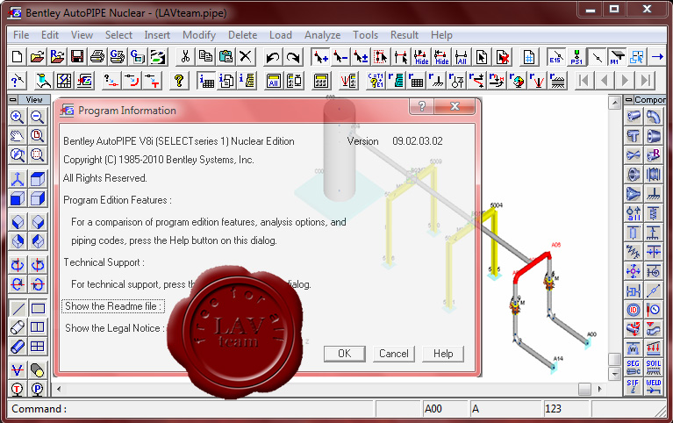Click the SIF component icon
The height and width of the screenshot is (423, 673).
pyautogui.click(x=634, y=386)
